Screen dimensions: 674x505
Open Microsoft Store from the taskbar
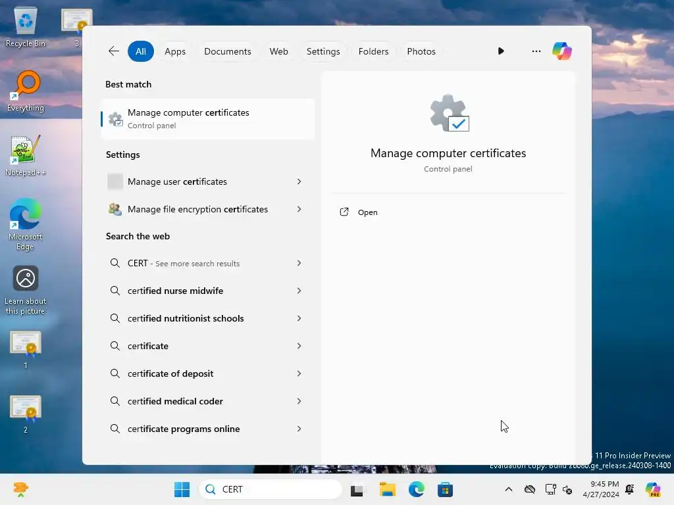pos(445,489)
